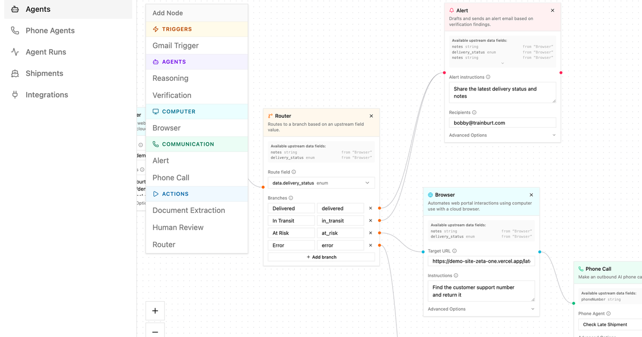View the Target URL help icon
Image resolution: width=642 pixels, height=337 pixels.
[x=454, y=251]
